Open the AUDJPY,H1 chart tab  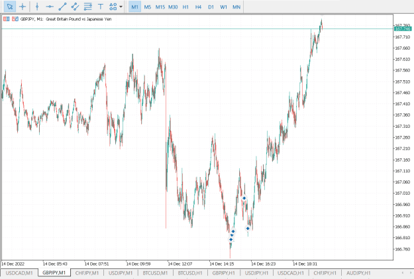358,272
